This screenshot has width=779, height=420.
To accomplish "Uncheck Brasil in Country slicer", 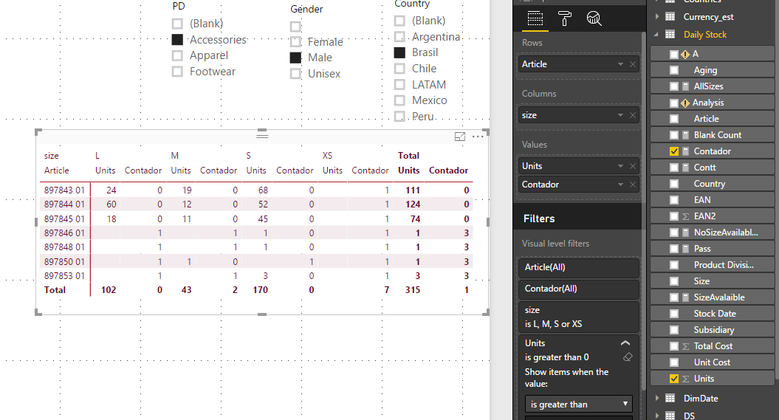I will coord(399,52).
